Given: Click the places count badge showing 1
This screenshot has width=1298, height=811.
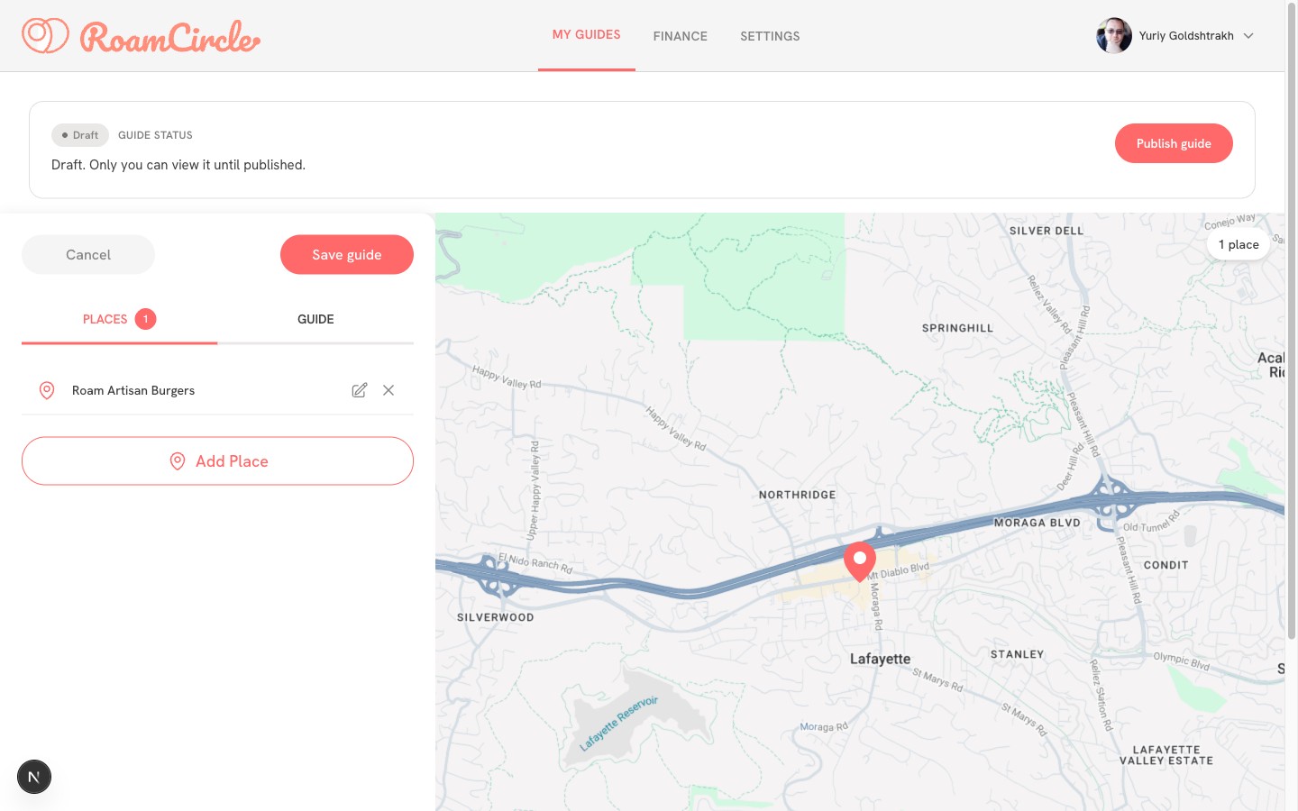Looking at the screenshot, I should (145, 319).
